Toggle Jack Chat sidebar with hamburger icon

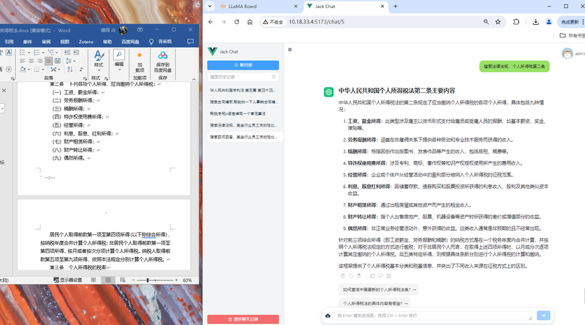[290, 50]
